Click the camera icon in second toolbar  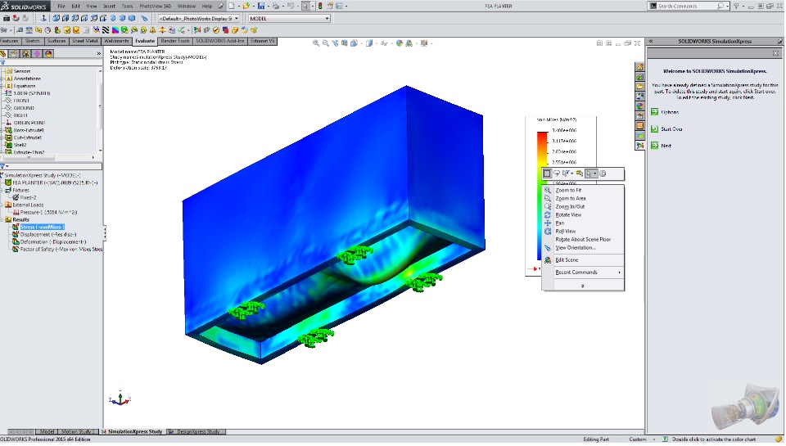(x=7, y=19)
